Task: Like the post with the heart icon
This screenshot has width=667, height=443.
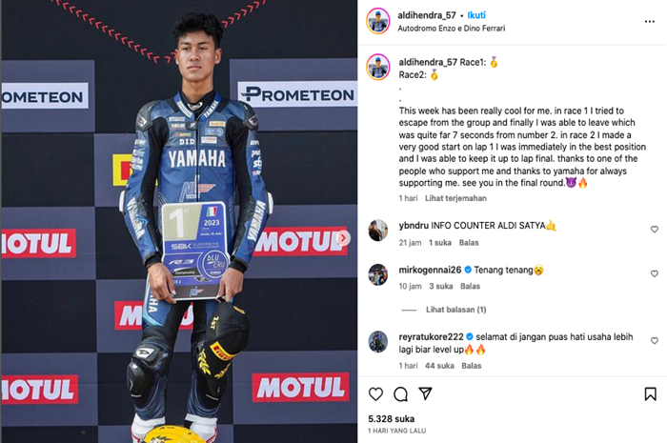Action: pos(375,394)
